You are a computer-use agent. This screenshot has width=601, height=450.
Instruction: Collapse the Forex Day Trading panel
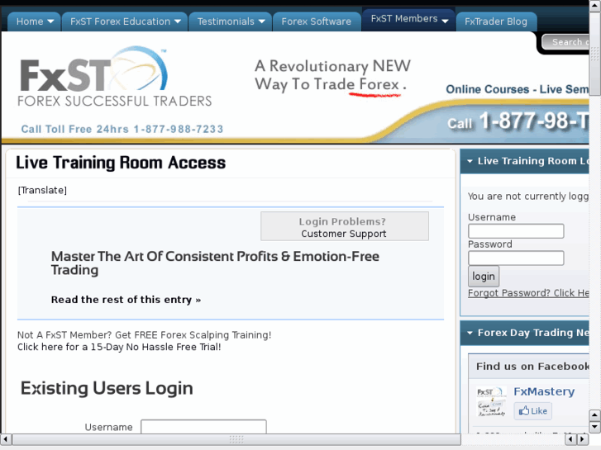(x=470, y=333)
